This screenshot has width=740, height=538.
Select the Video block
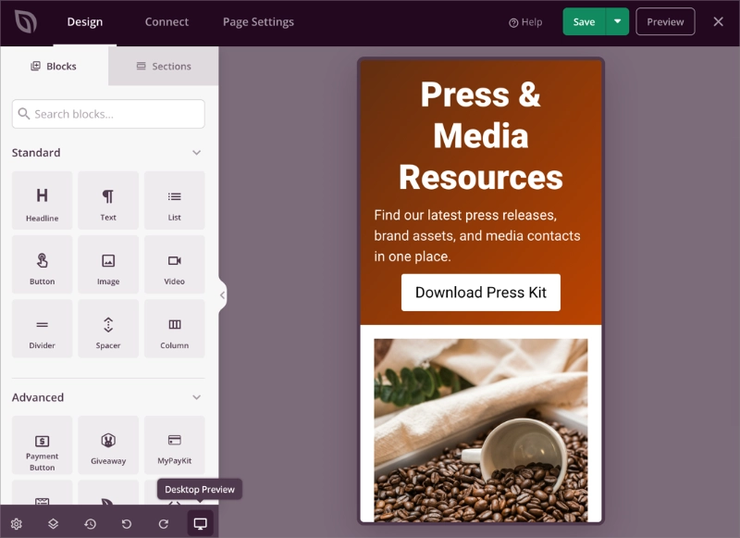(x=175, y=264)
